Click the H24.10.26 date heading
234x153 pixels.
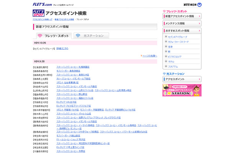click(40, 43)
